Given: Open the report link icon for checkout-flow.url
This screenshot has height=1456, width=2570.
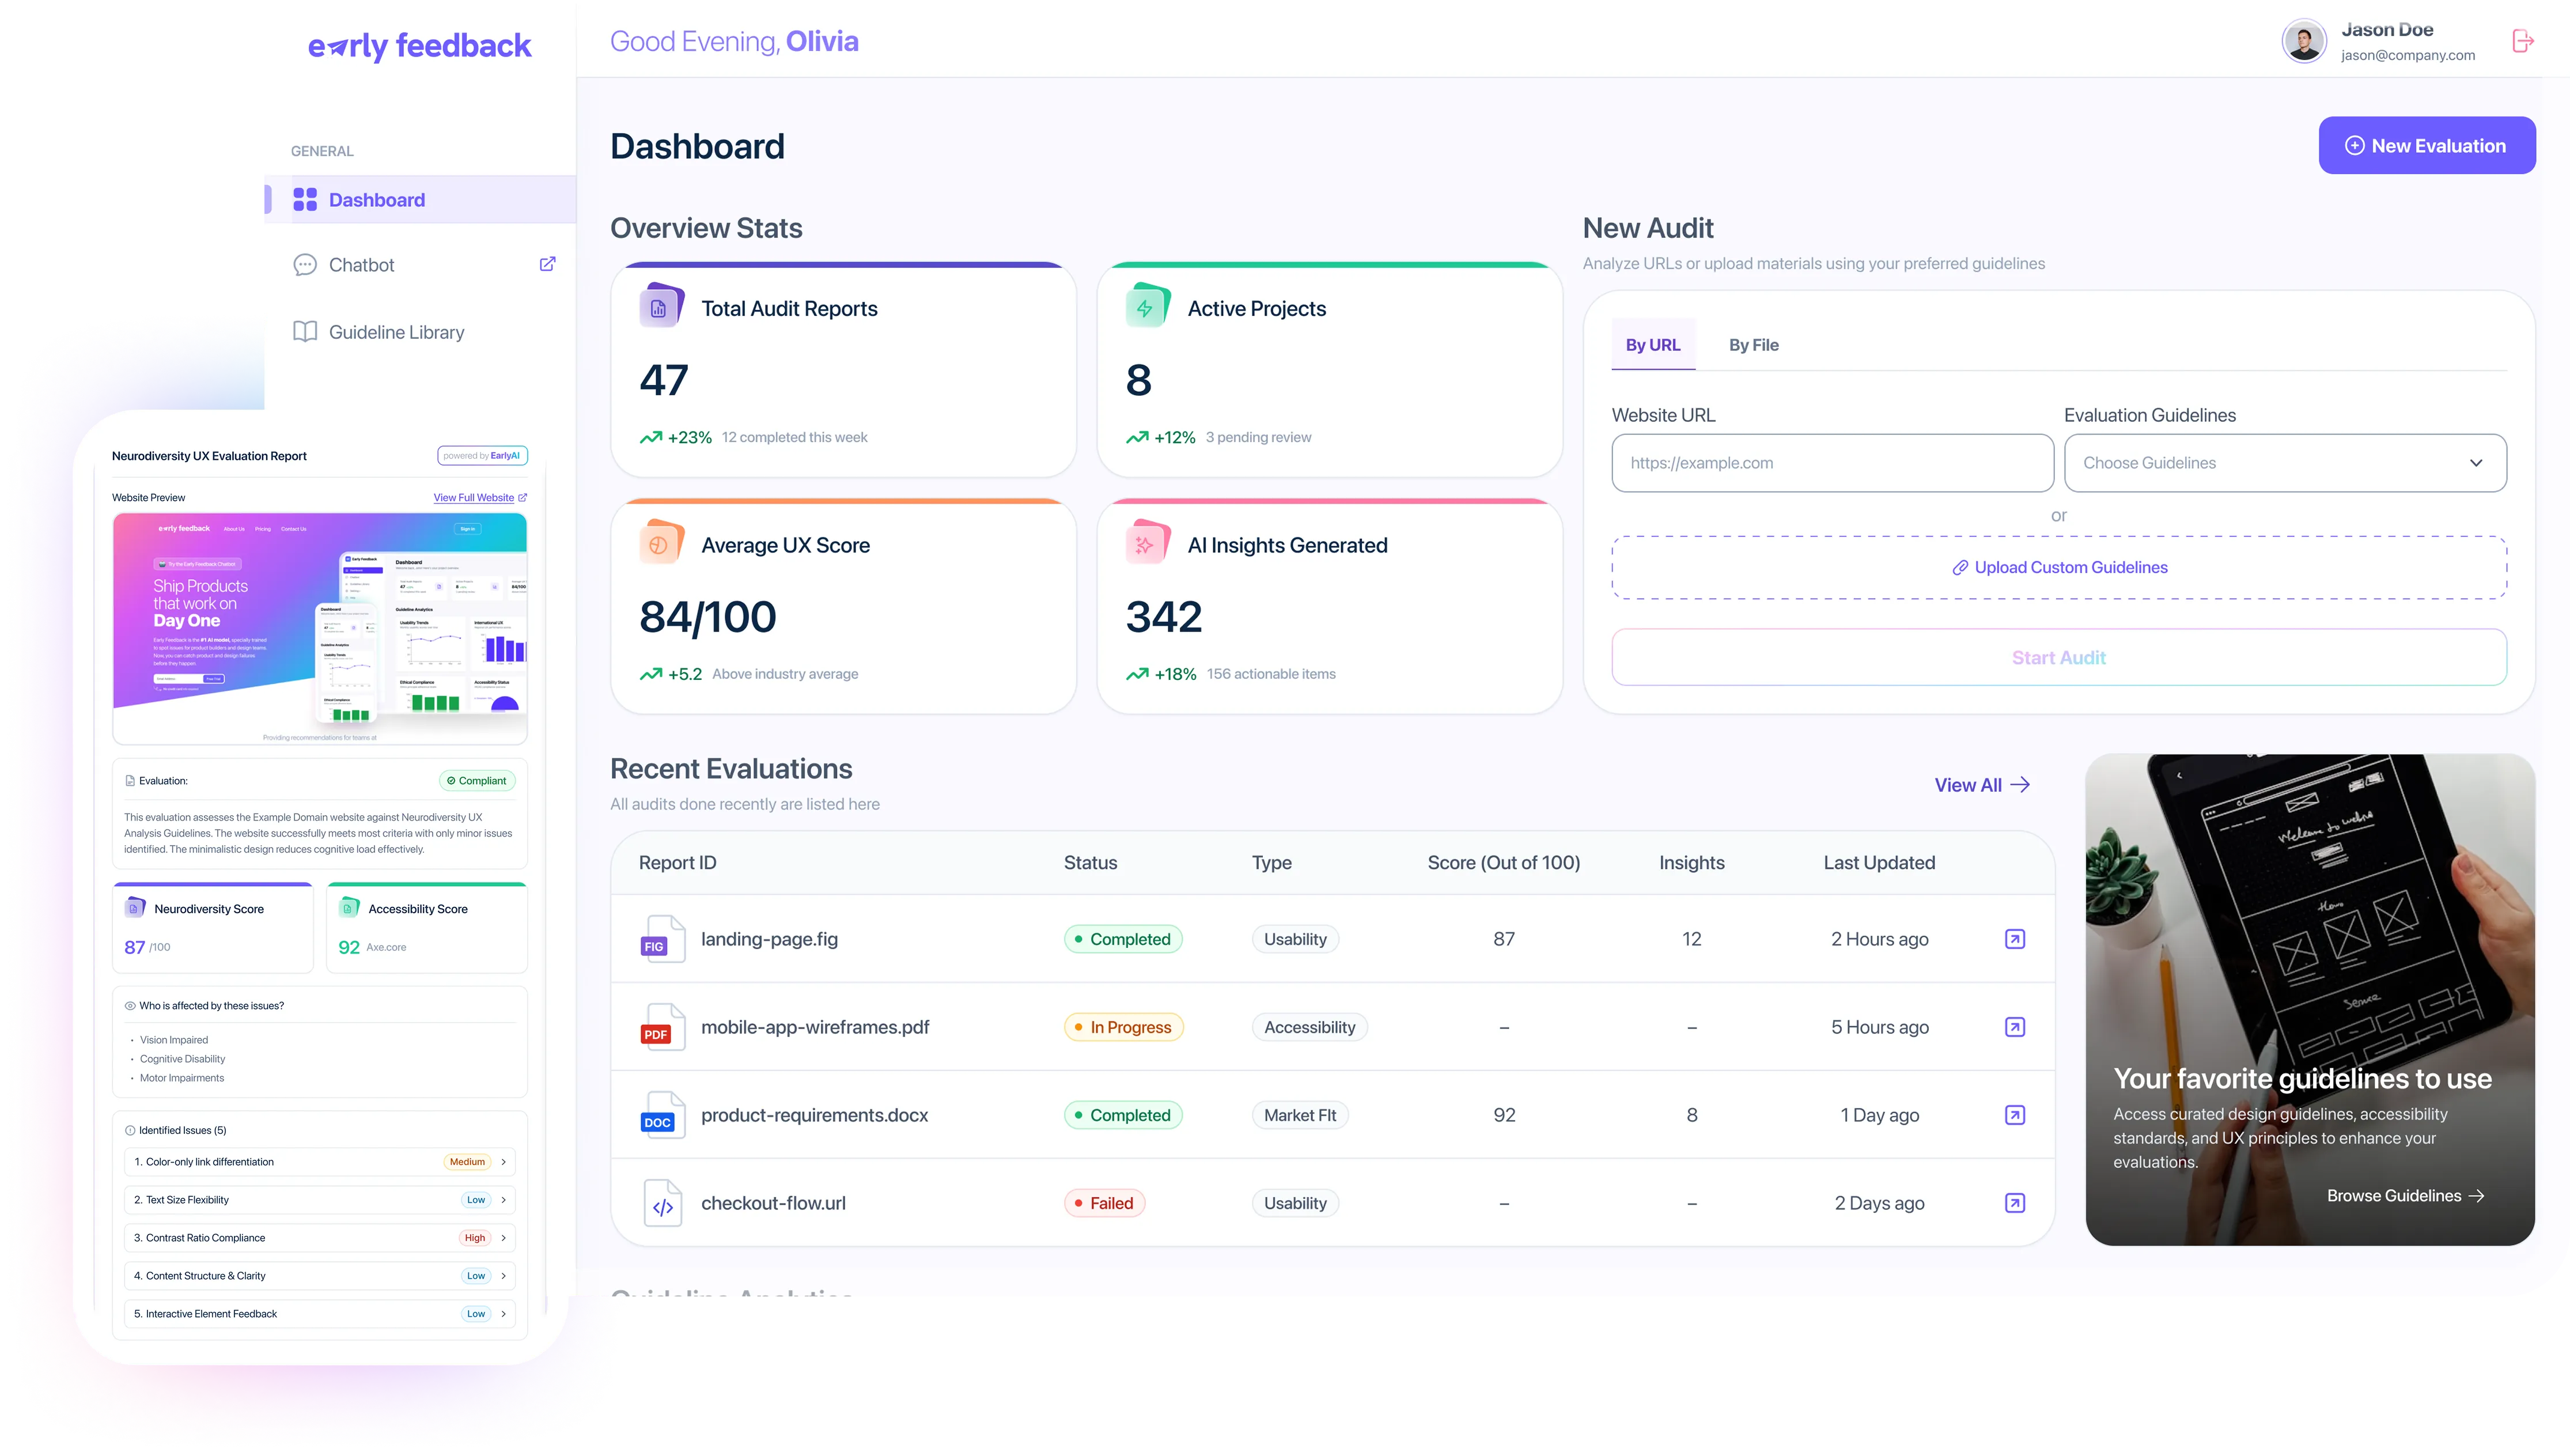Looking at the screenshot, I should (2015, 1203).
